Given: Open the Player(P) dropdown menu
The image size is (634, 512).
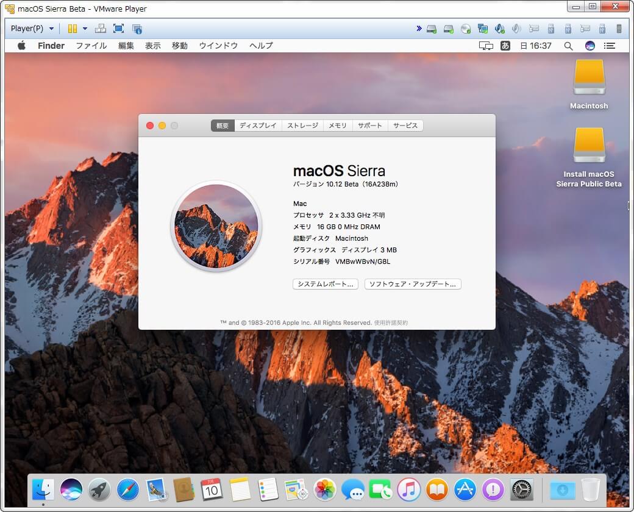Looking at the screenshot, I should pos(32,28).
